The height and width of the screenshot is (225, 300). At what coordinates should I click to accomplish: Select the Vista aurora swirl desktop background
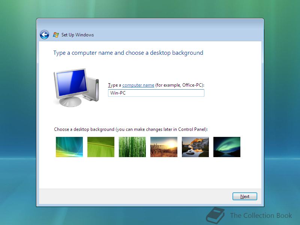pyautogui.click(x=69, y=147)
